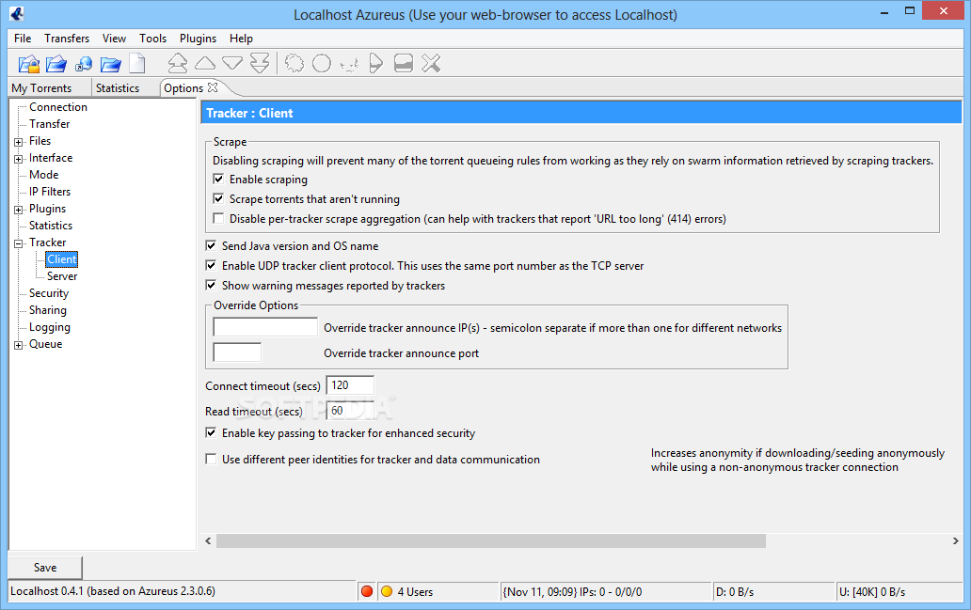Select Statistics in the options tree
971x610 pixels.
(x=51, y=226)
